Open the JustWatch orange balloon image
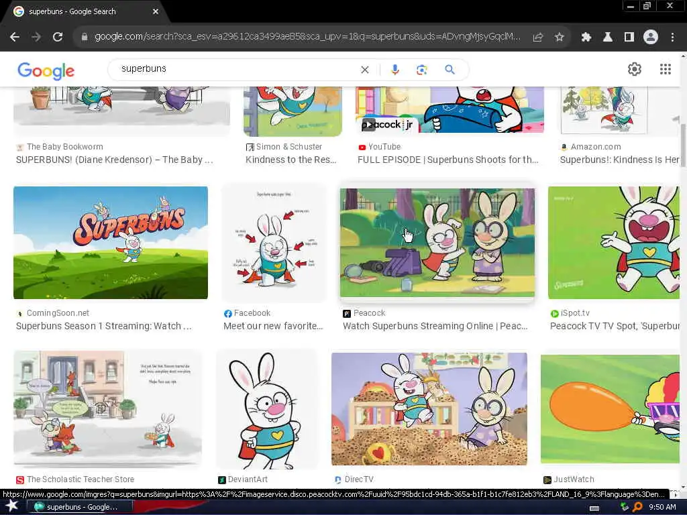687x515 pixels. [x=610, y=409]
